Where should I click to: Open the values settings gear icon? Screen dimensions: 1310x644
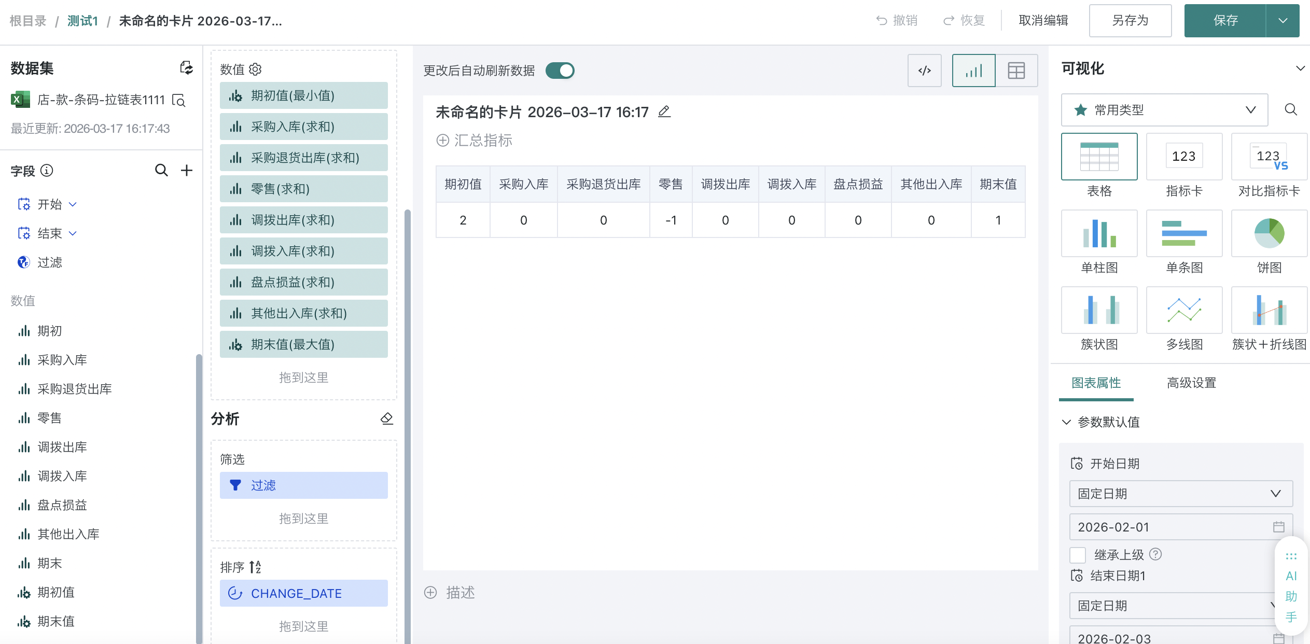coord(255,69)
